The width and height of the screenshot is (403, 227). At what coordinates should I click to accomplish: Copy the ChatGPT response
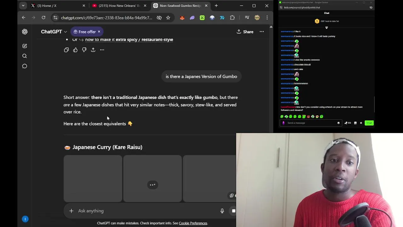click(66, 50)
